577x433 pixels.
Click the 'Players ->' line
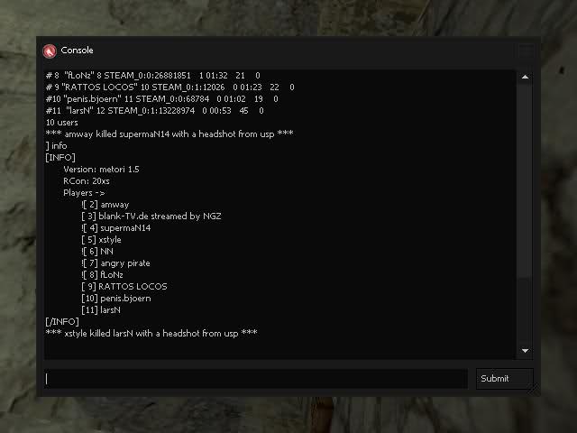pos(84,193)
